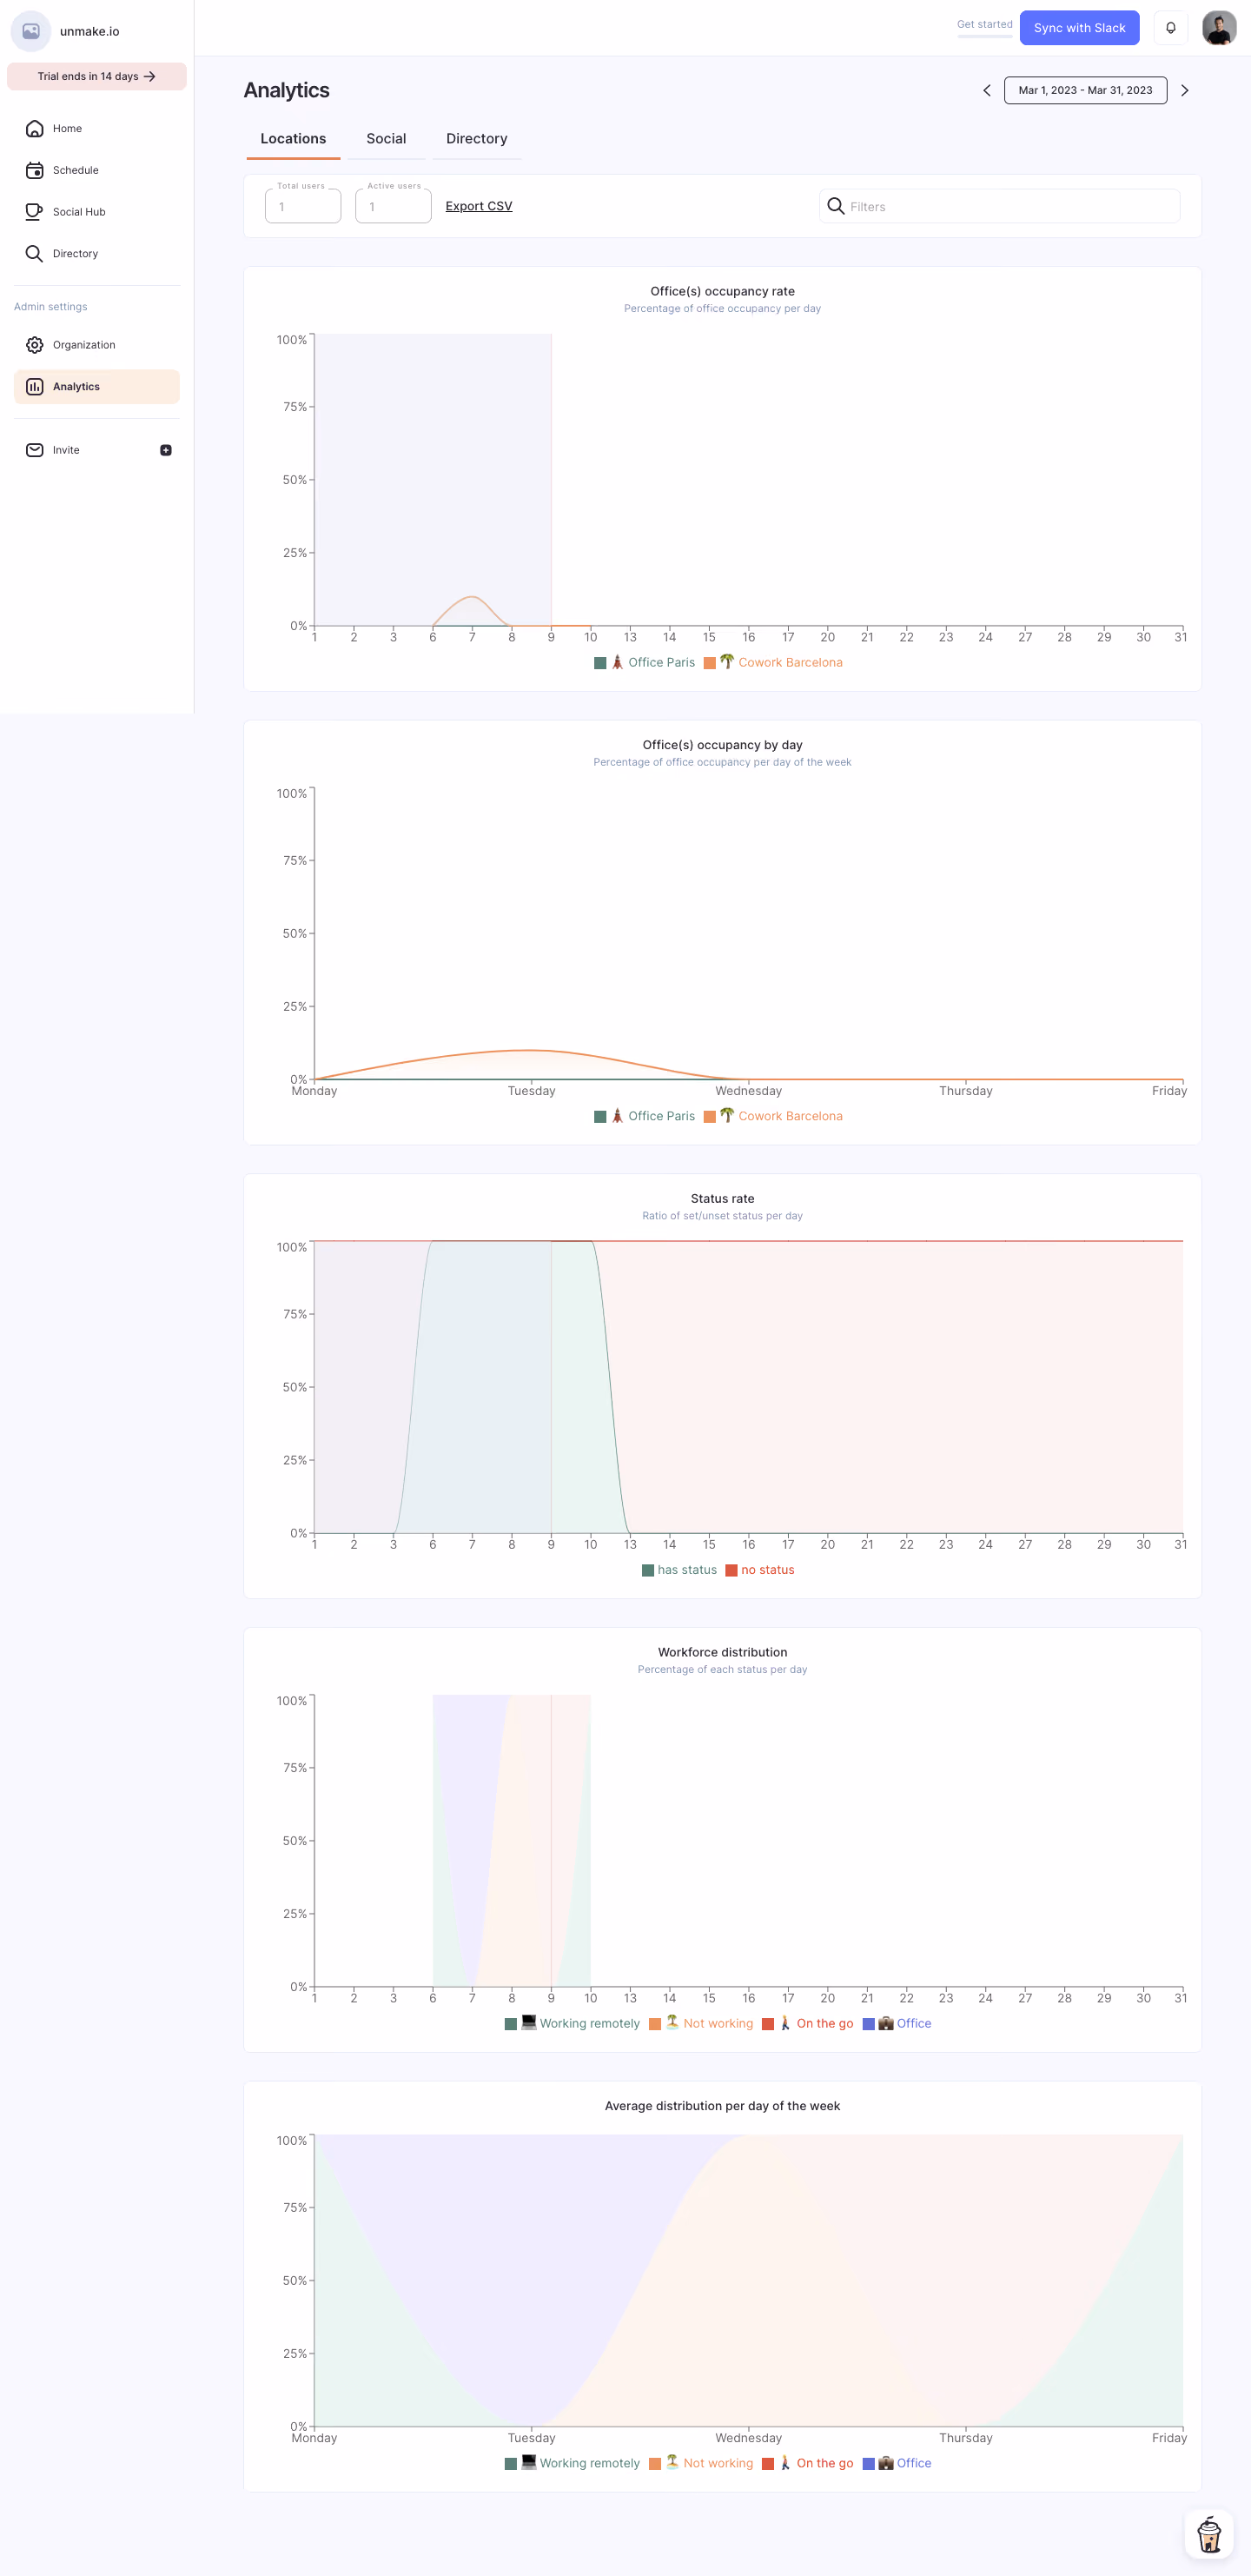Click the Active users field

393,206
